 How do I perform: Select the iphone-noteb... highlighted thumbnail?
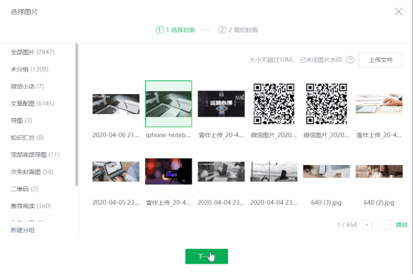coord(168,104)
